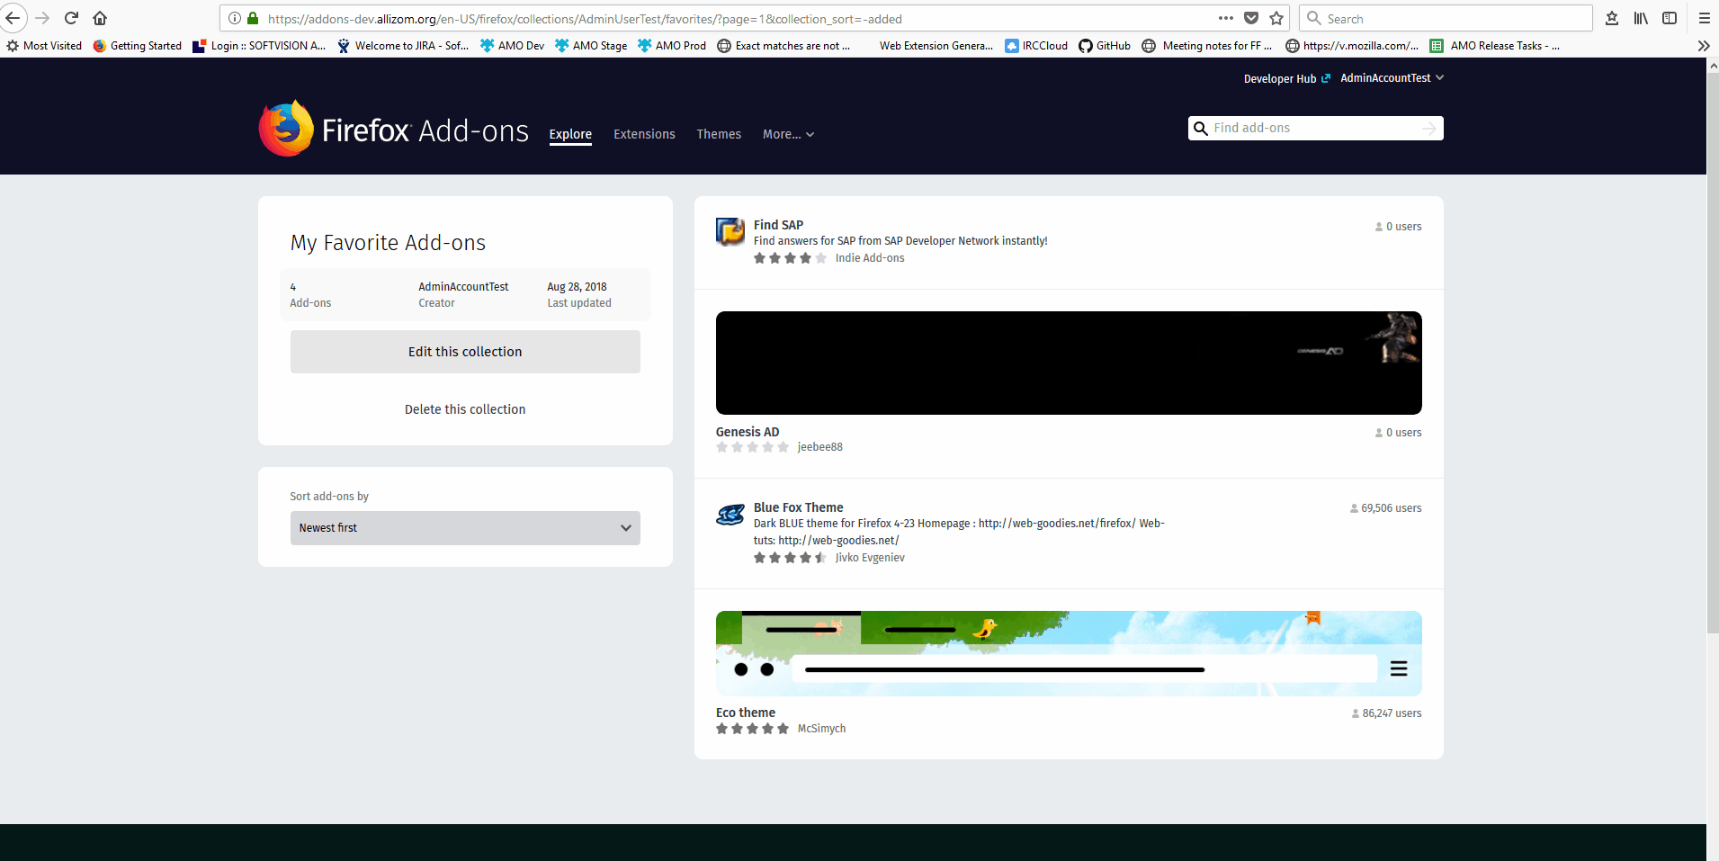Click the 69,506 users count

1385,508
